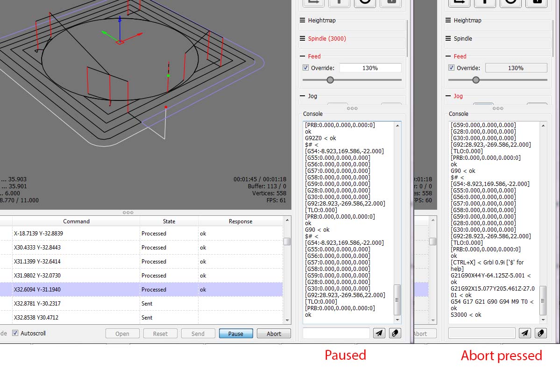
Task: Expand the Spindle (3000) section
Action: pyautogui.click(x=327, y=39)
